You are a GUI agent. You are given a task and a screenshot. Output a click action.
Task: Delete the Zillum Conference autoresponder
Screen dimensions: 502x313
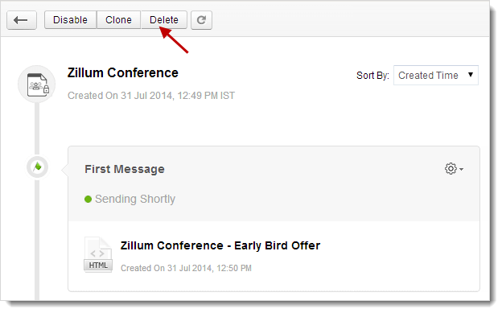[164, 20]
